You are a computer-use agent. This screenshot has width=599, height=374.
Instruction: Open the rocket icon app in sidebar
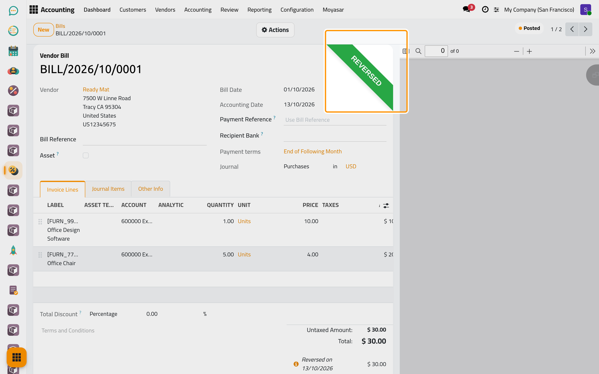pyautogui.click(x=13, y=250)
